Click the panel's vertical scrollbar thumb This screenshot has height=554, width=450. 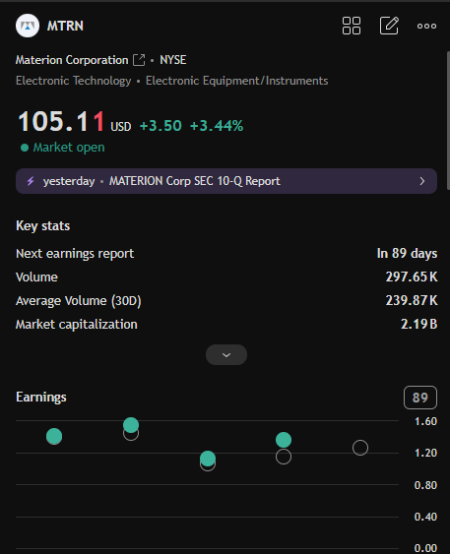point(448,121)
